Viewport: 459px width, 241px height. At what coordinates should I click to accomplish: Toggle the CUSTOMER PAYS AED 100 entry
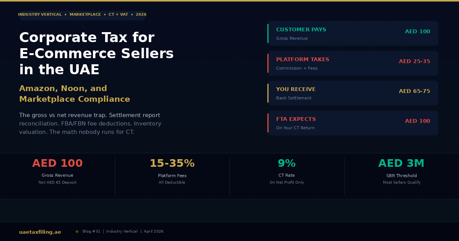point(353,33)
